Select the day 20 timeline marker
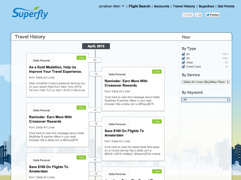Screen dimensions: 241x180 coord(95,60)
